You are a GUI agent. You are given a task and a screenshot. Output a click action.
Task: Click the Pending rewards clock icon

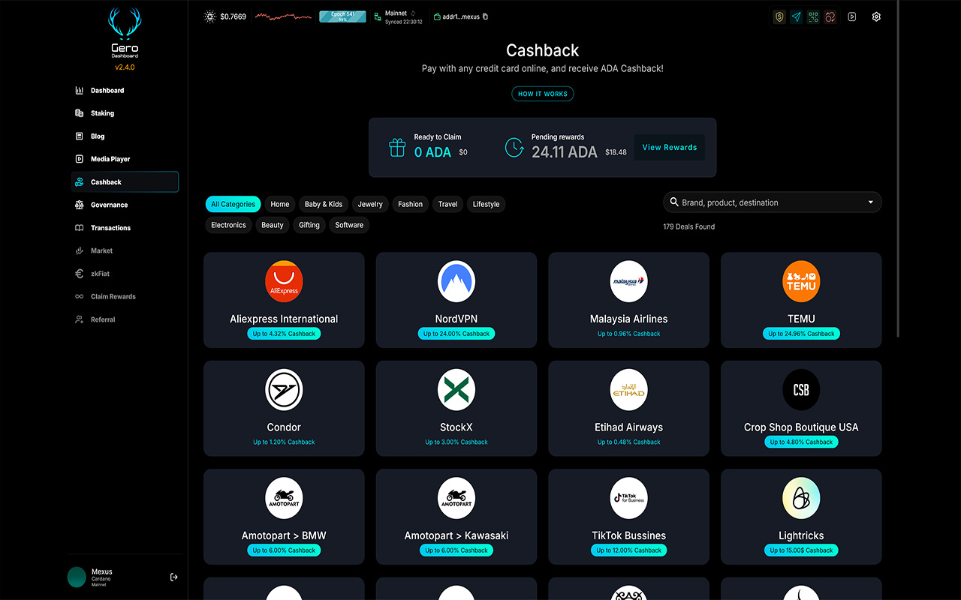[514, 147]
